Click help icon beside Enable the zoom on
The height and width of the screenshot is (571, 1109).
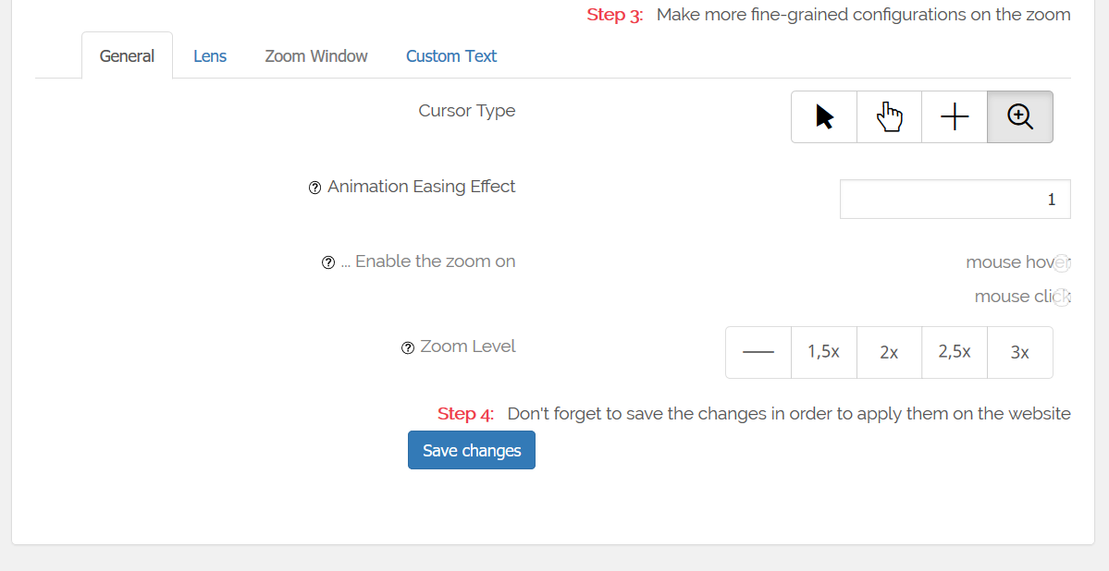coord(328,263)
